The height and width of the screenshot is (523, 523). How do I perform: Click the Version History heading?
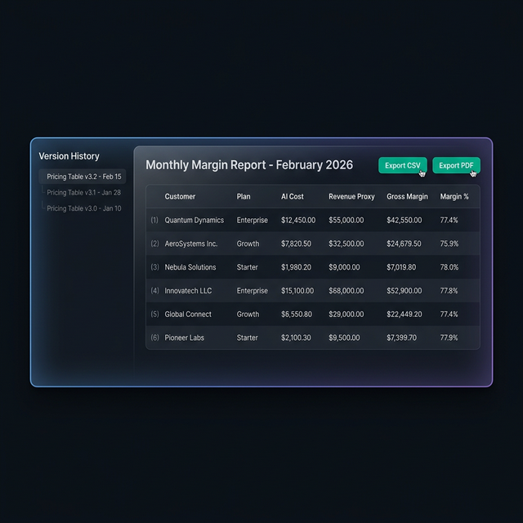pos(69,156)
